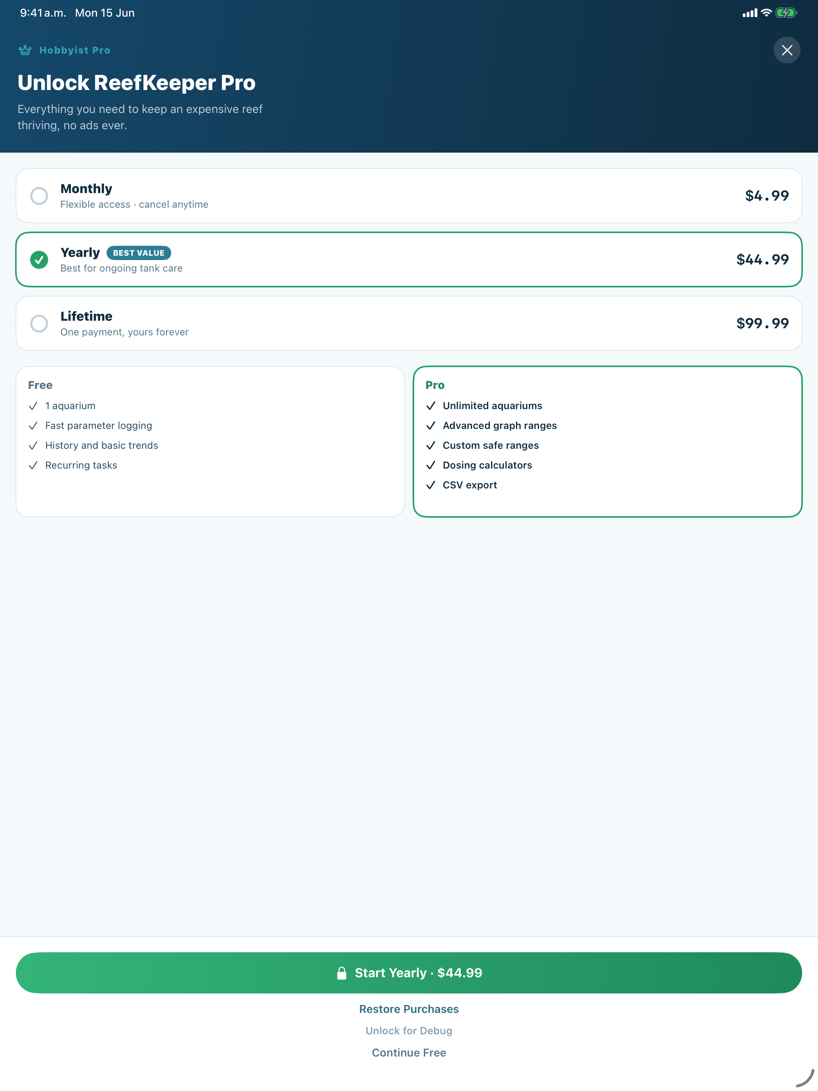Tap the $99.99 lifetime price
Screen dimensions: 818x1091
(762, 323)
